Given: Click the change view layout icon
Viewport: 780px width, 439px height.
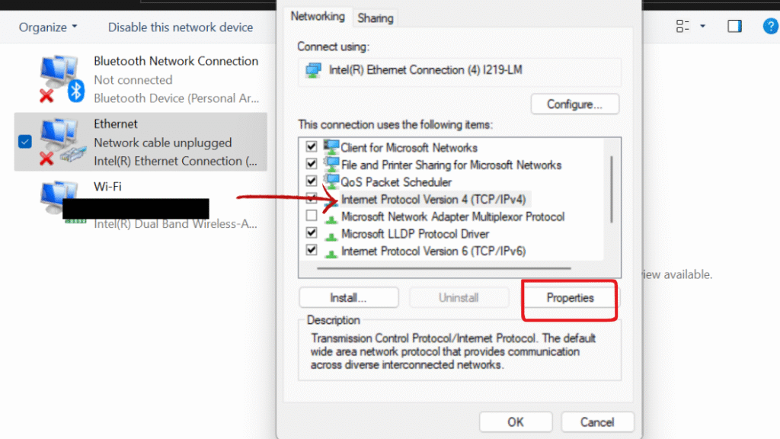Looking at the screenshot, I should click(682, 26).
